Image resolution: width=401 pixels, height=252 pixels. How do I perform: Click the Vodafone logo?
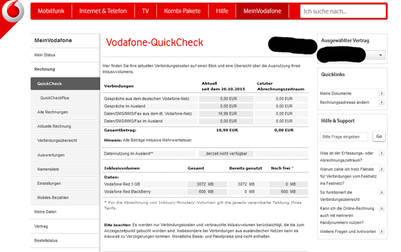tap(13, 11)
